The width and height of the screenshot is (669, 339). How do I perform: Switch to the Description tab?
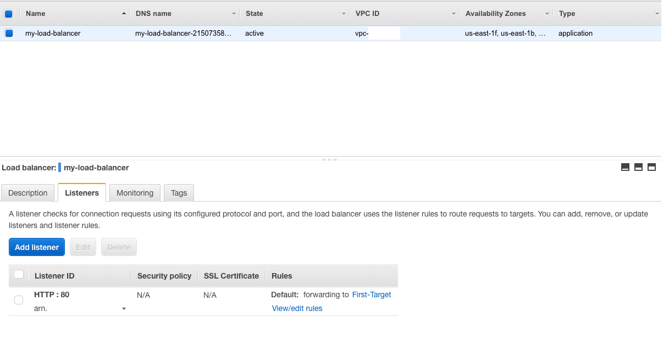click(28, 193)
